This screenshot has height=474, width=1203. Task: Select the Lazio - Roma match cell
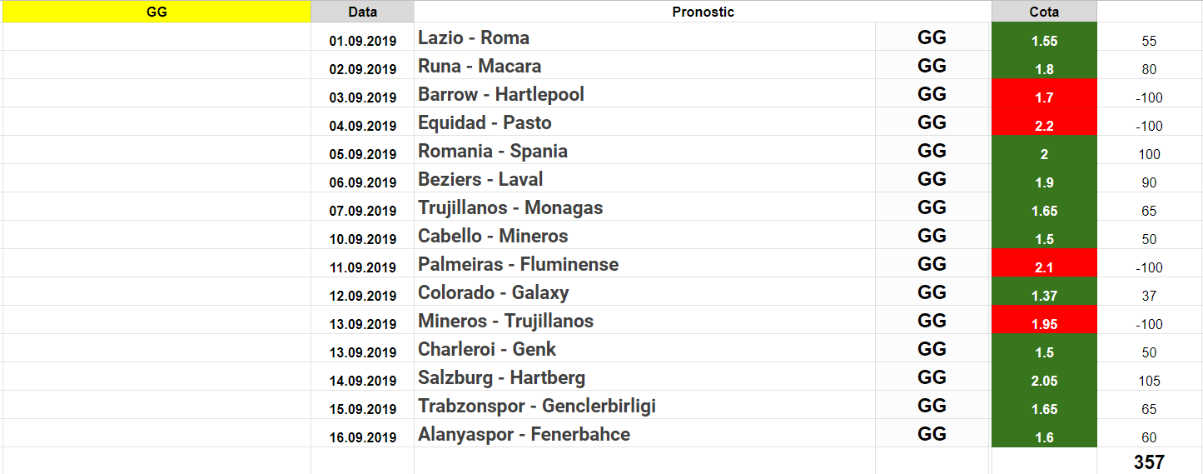click(644, 37)
